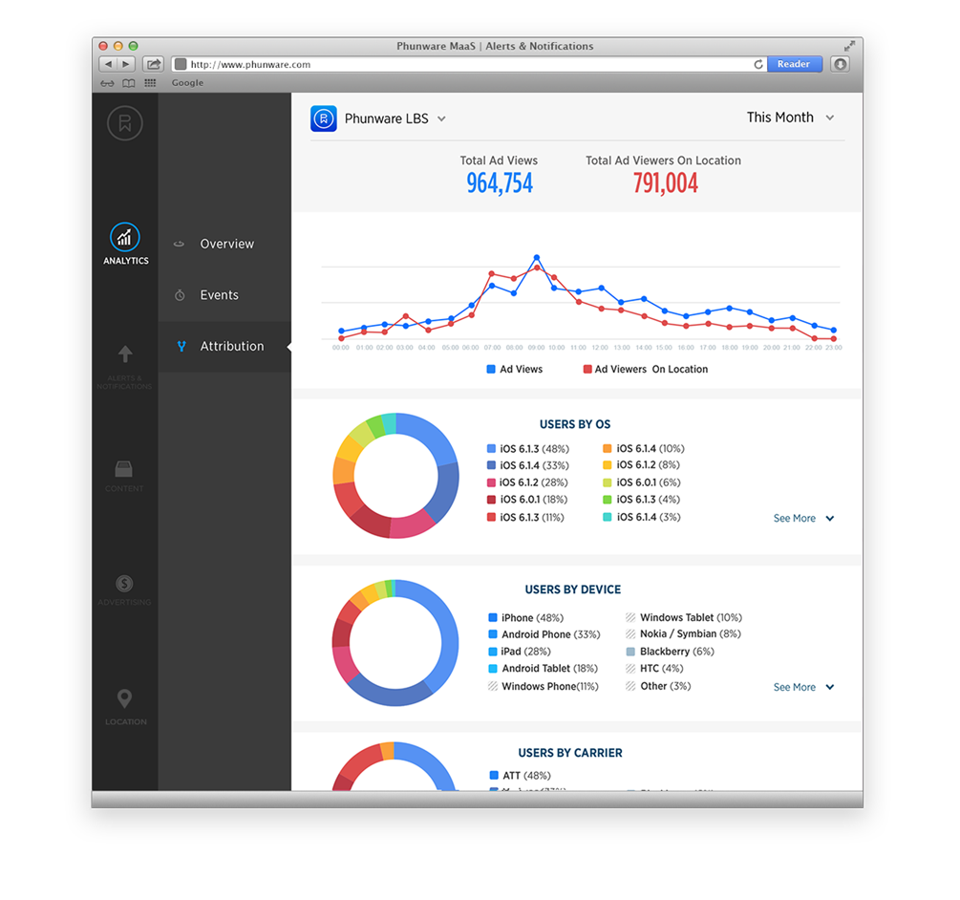The height and width of the screenshot is (900, 960).
Task: Click the Total Ad Views value 964,754
Action: pyautogui.click(x=500, y=183)
